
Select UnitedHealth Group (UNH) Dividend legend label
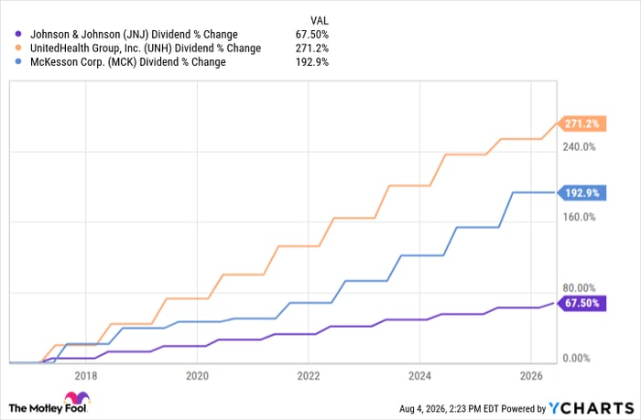coord(146,48)
